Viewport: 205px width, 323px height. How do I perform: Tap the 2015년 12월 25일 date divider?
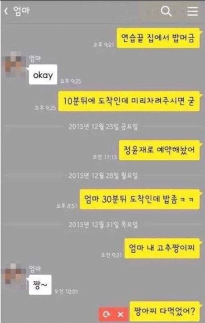coord(103,126)
